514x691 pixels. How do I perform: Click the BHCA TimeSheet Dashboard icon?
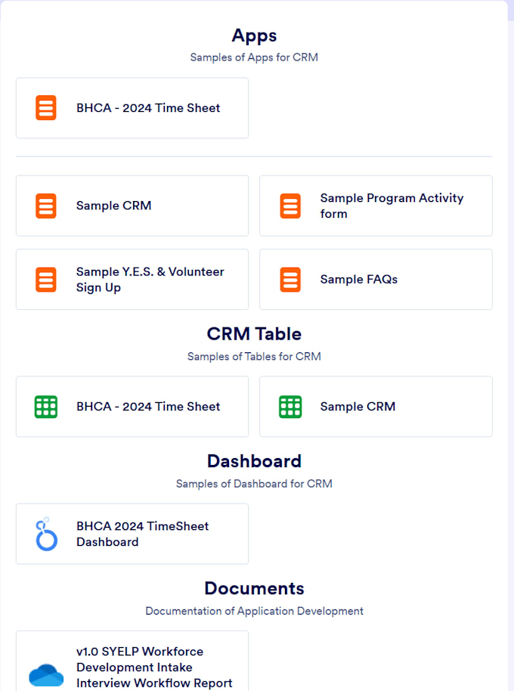pos(46,534)
